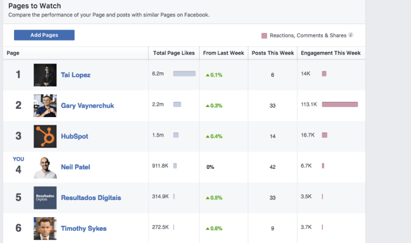Click the Total Page Likes column header
411x243 pixels.
[174, 53]
